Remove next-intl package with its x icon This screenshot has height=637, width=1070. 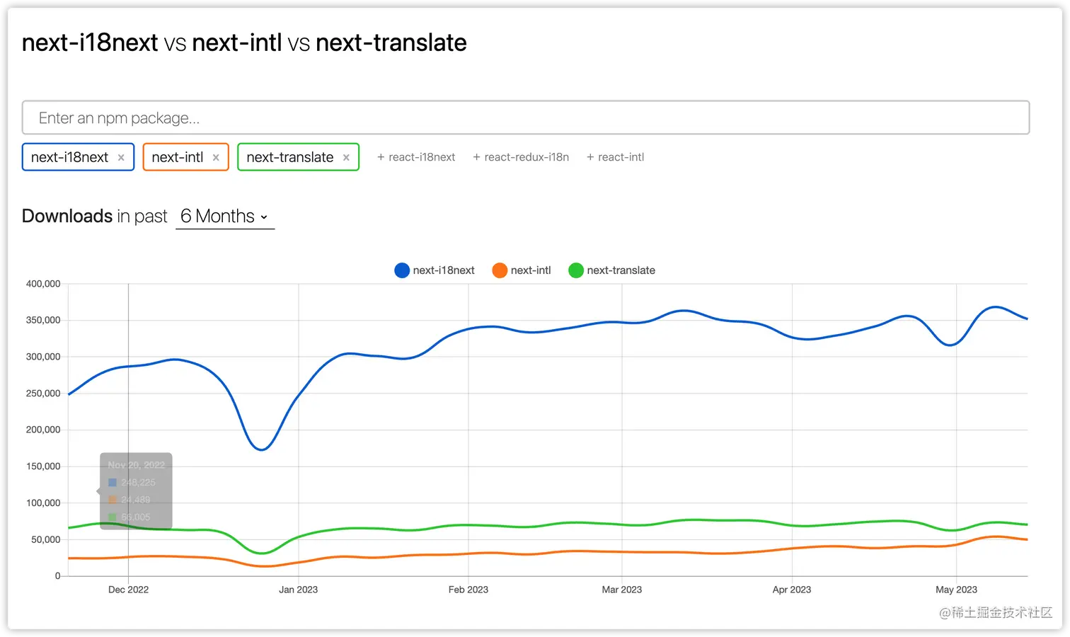coord(216,158)
